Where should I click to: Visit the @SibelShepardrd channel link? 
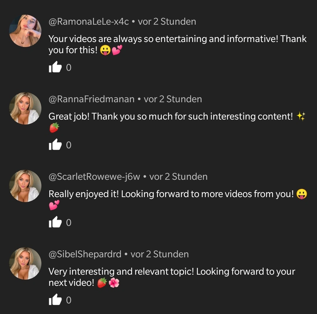[85, 254]
